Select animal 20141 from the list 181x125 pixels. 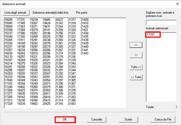[46, 30]
